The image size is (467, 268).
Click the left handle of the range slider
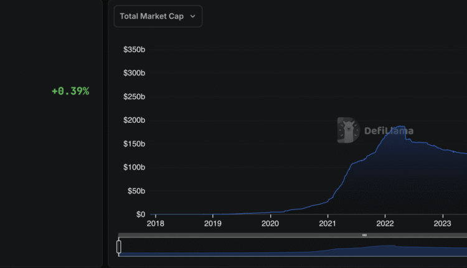tap(119, 247)
